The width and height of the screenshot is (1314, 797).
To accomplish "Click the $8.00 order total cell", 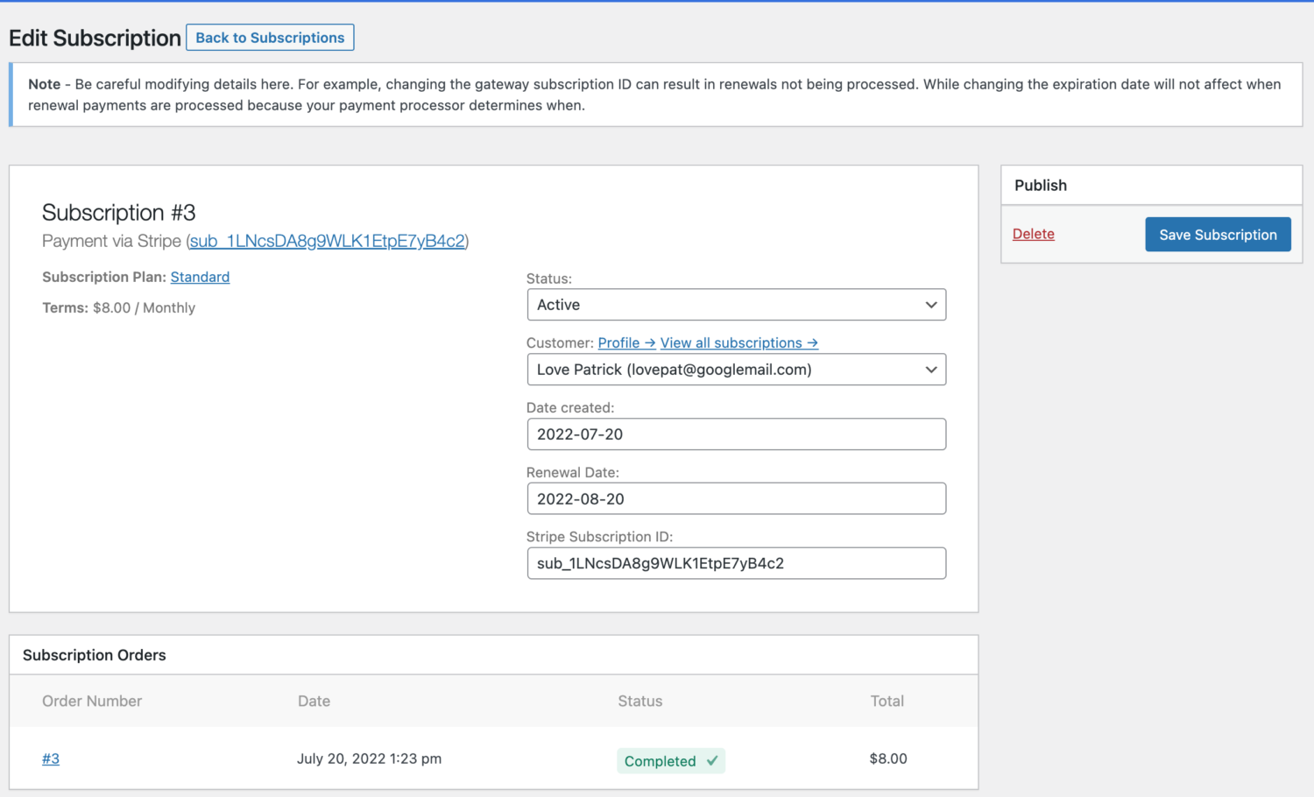I will point(888,758).
